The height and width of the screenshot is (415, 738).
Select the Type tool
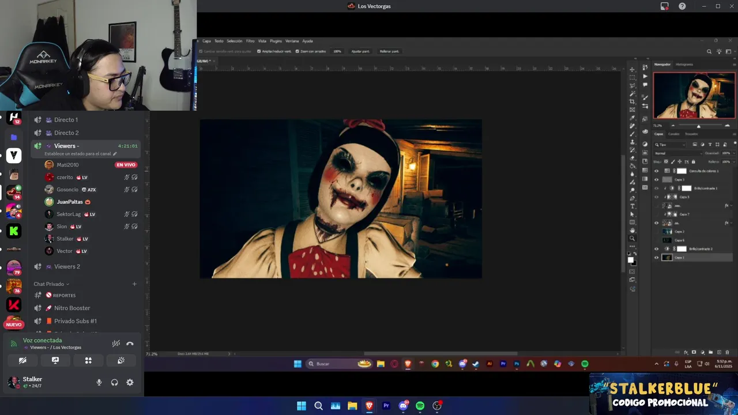pyautogui.click(x=632, y=206)
